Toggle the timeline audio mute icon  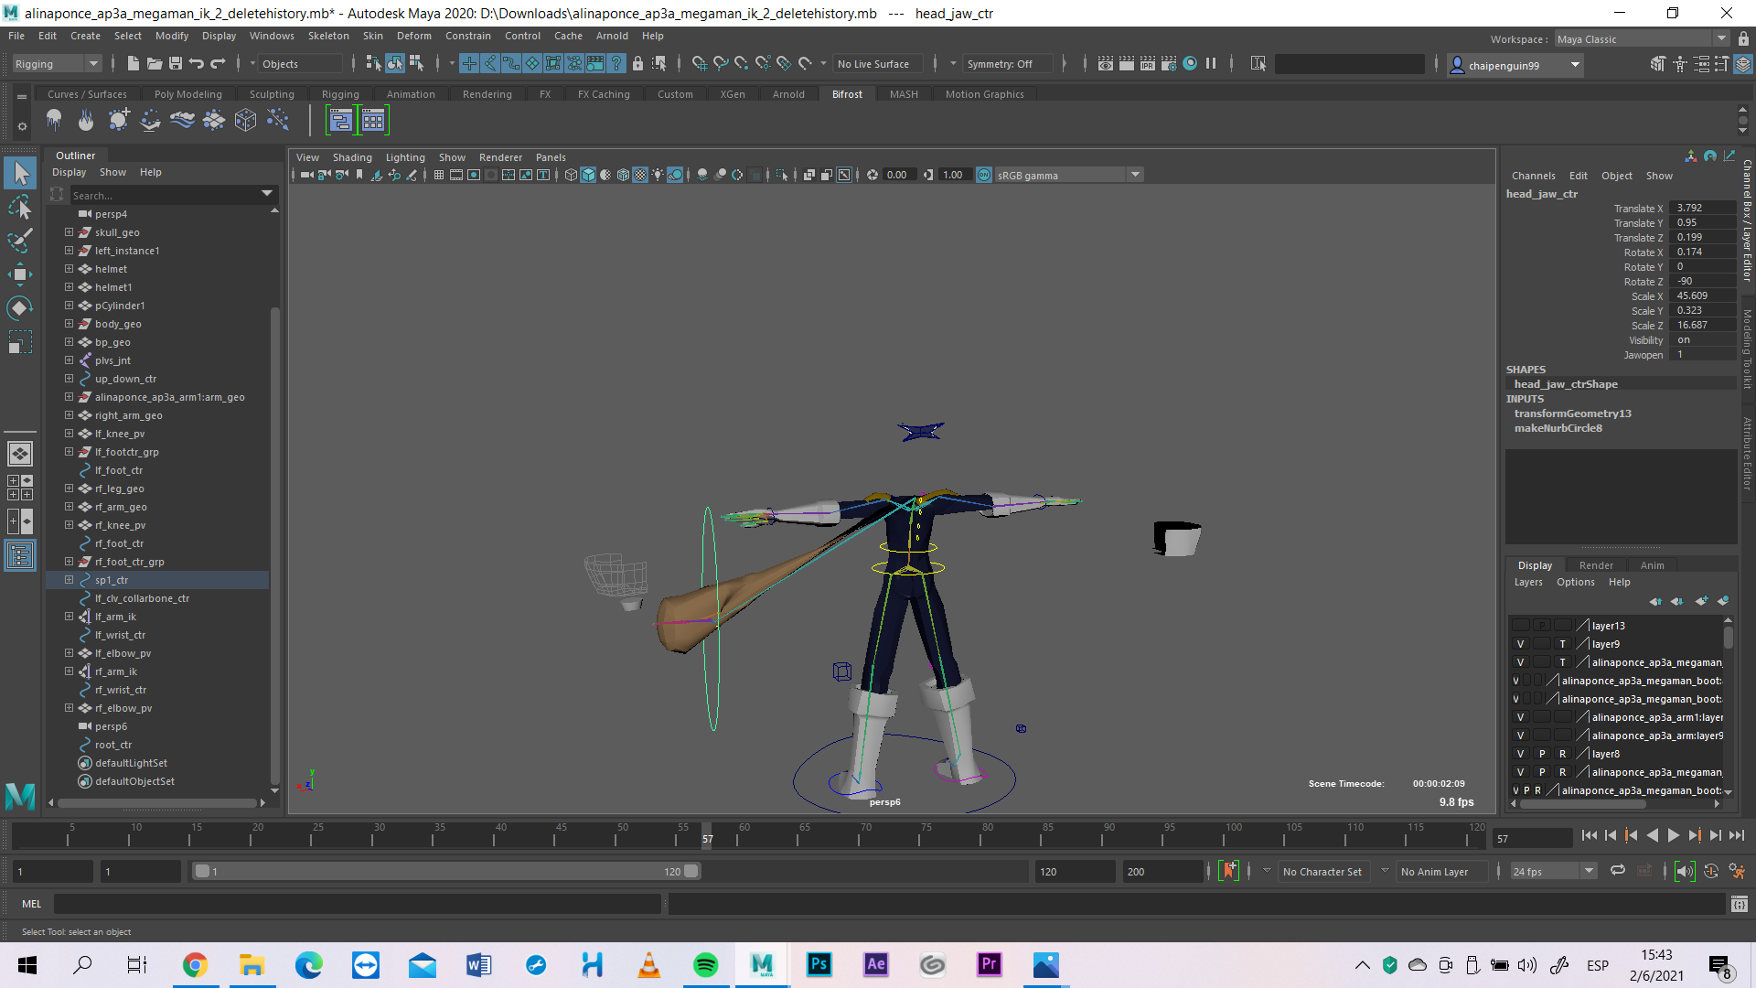click(x=1685, y=871)
